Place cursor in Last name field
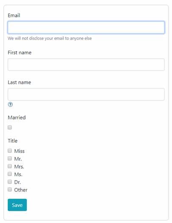172x223 pixels. tap(86, 94)
